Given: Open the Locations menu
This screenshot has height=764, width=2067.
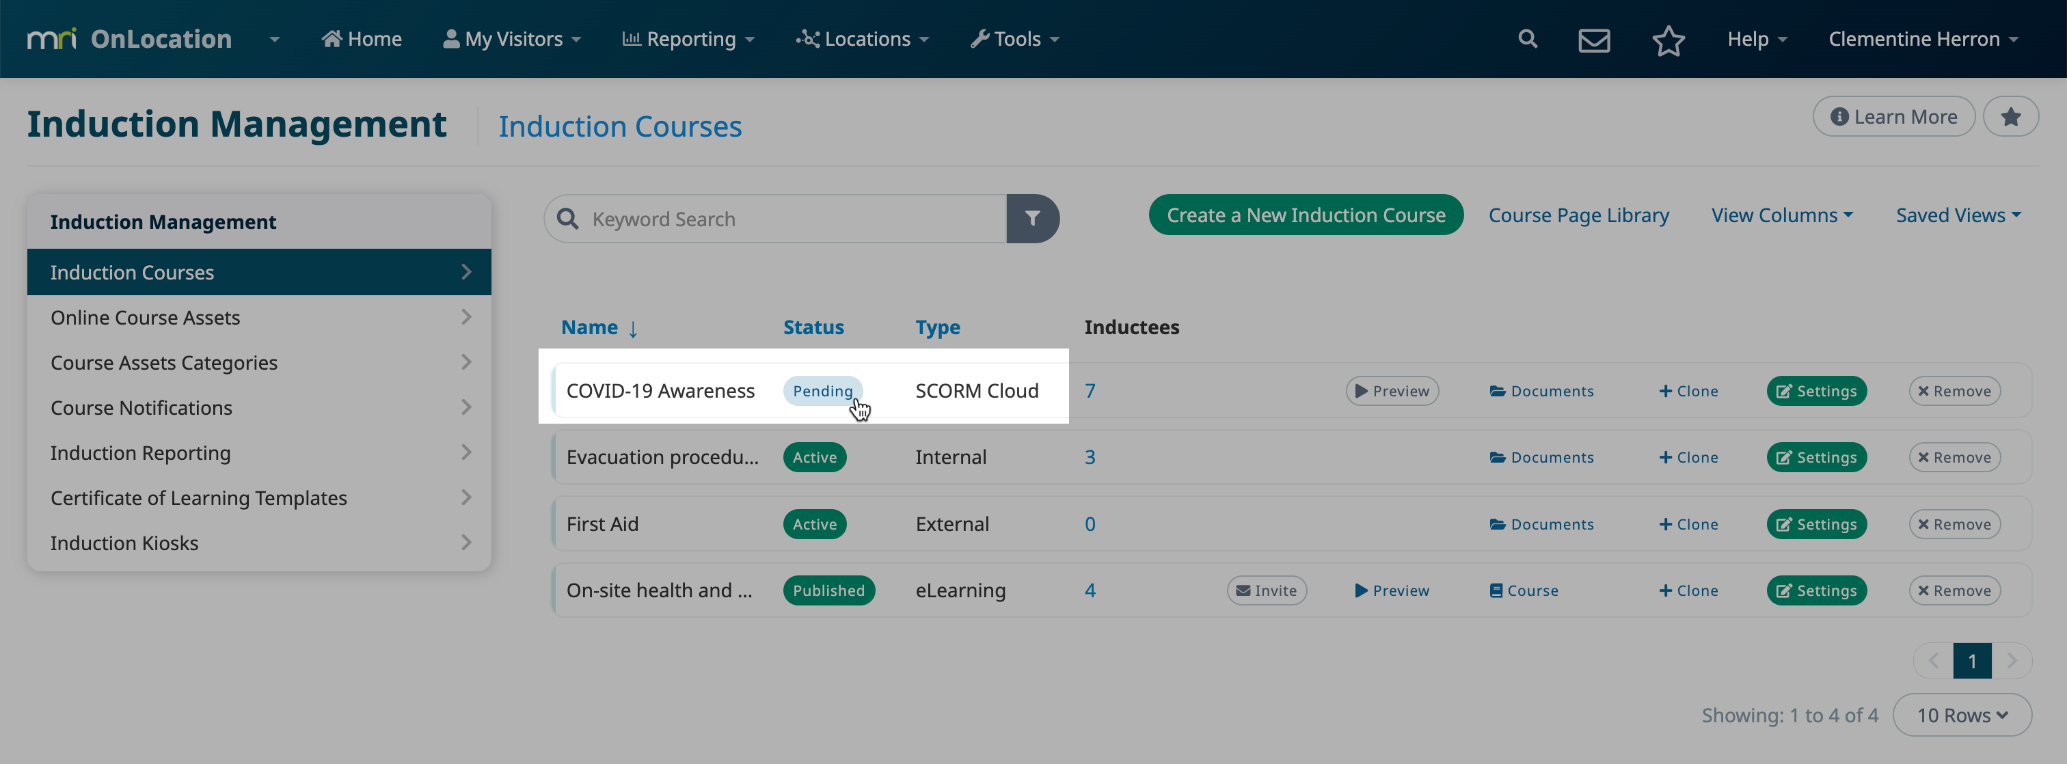Looking at the screenshot, I should pos(863,38).
